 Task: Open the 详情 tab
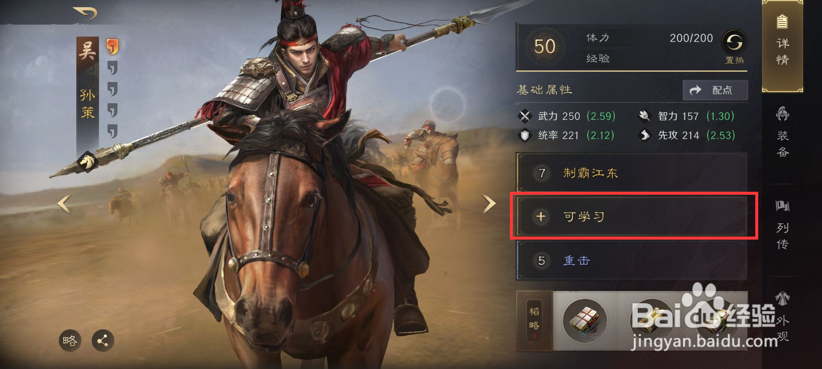tap(783, 45)
